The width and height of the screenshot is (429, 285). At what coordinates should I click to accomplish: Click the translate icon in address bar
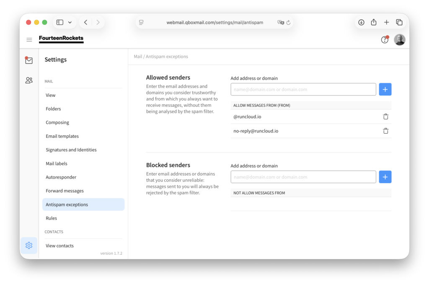(280, 23)
